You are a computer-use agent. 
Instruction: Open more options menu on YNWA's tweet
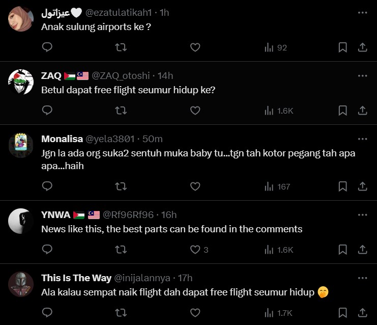tap(362, 214)
